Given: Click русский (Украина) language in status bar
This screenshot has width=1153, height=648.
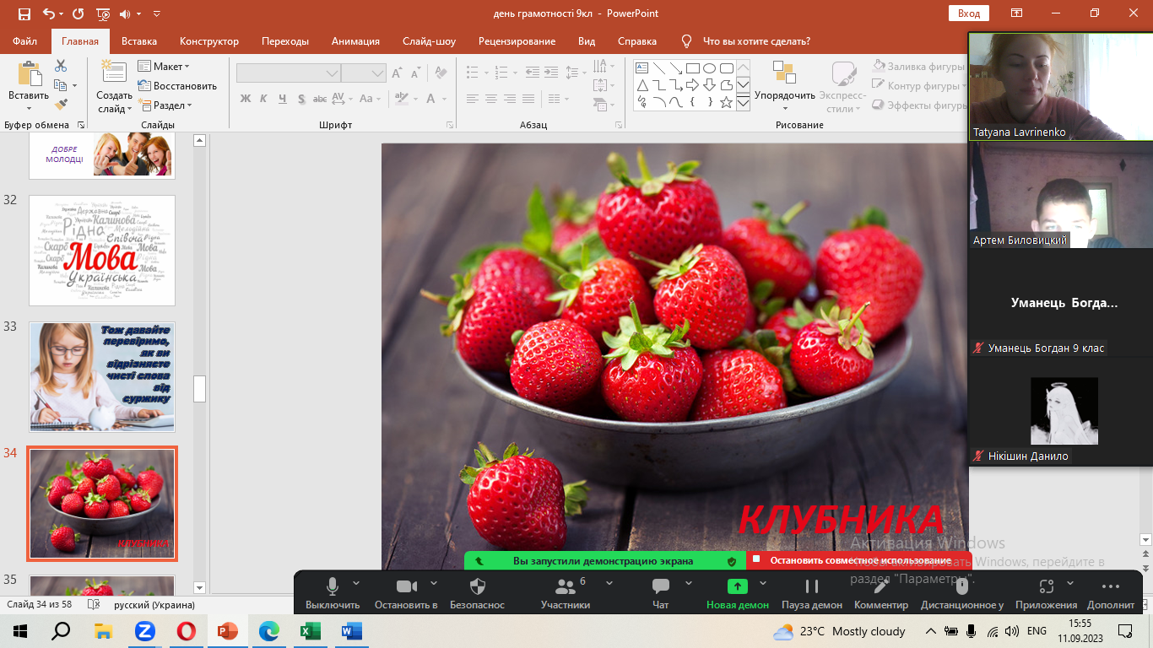Looking at the screenshot, I should click(x=154, y=605).
